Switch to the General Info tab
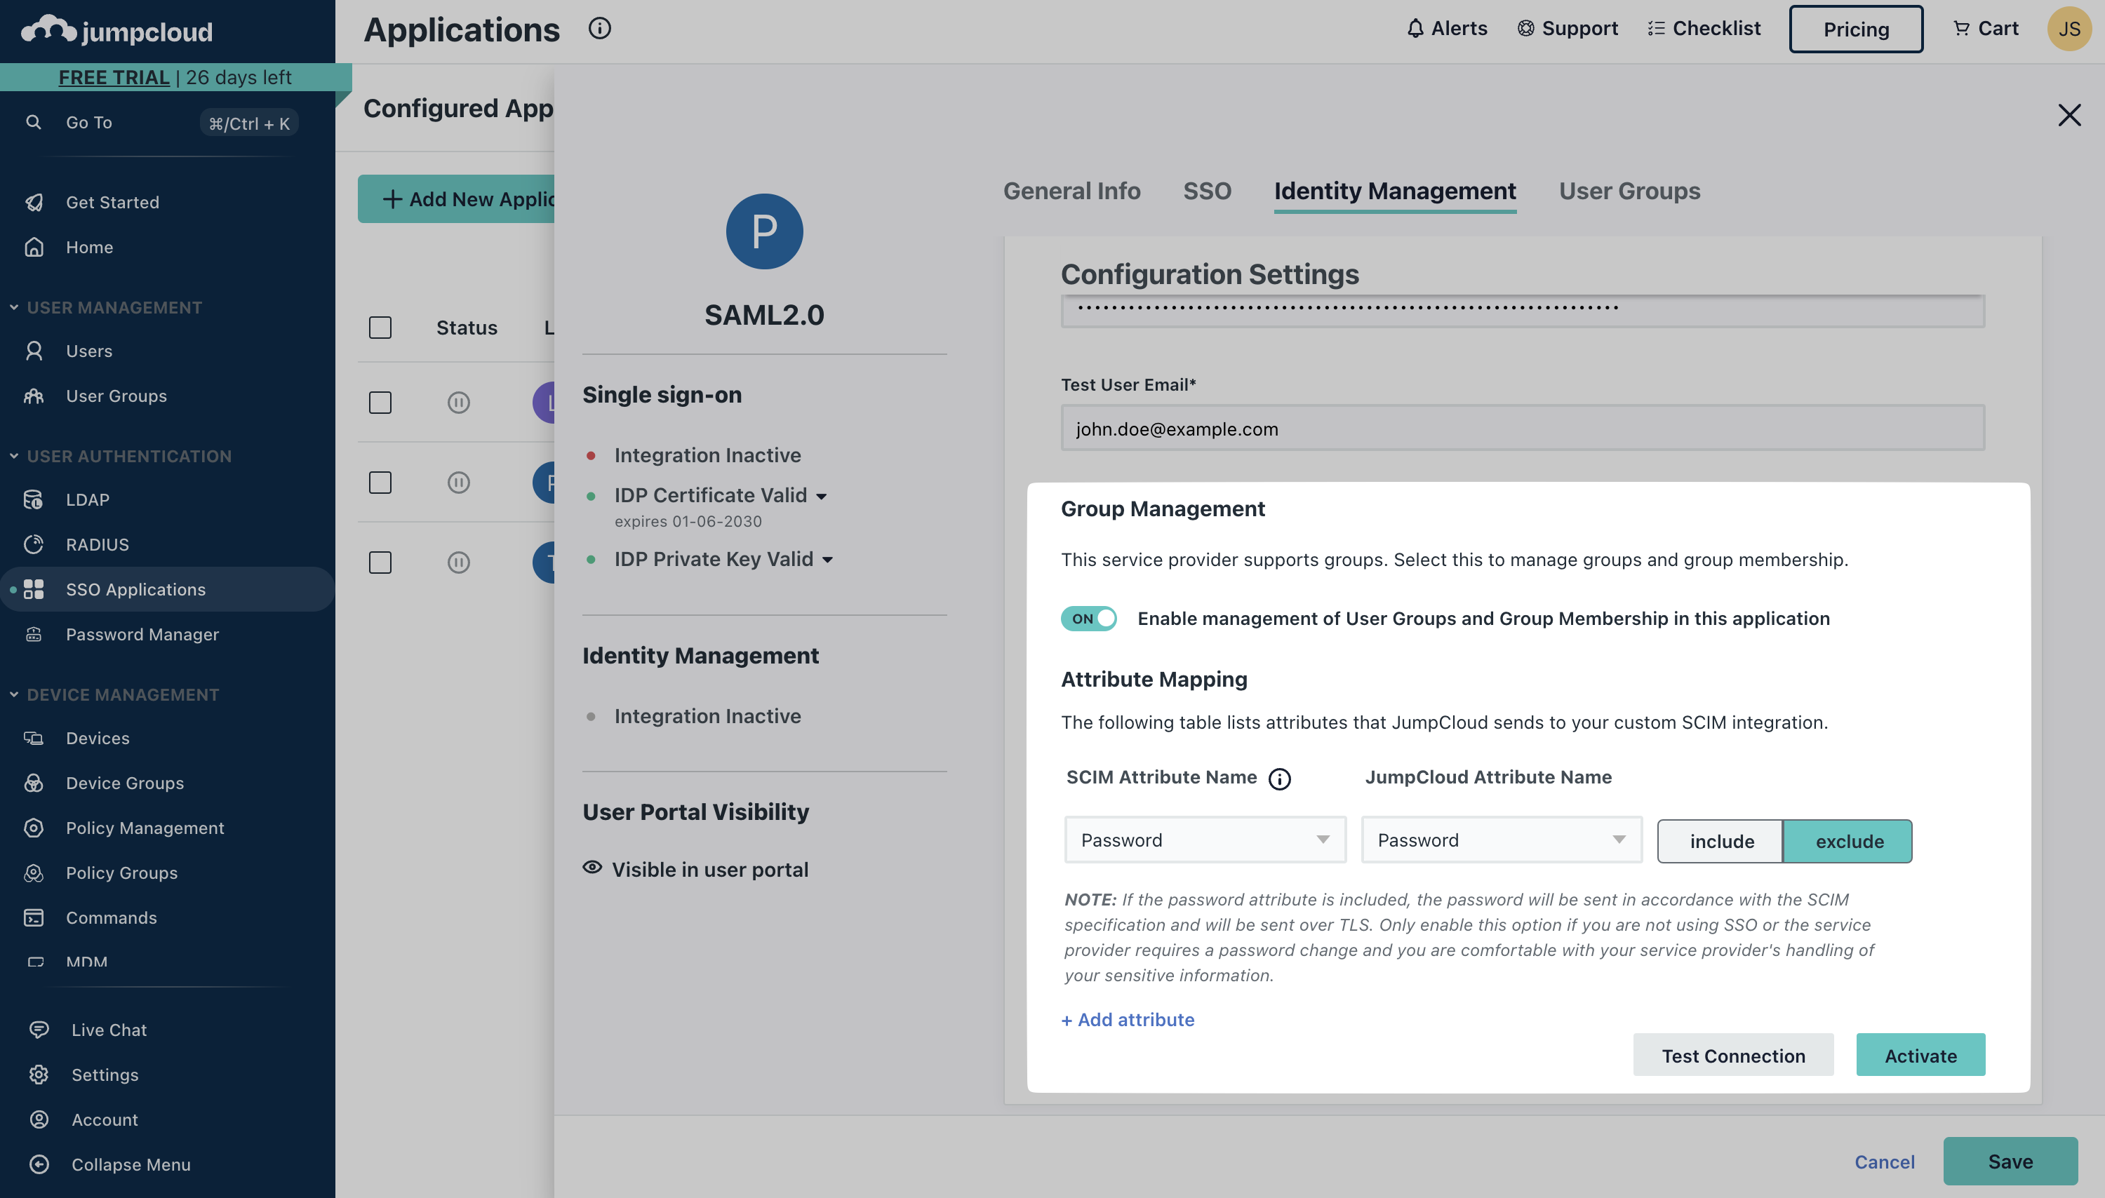The height and width of the screenshot is (1198, 2105). (1071, 191)
